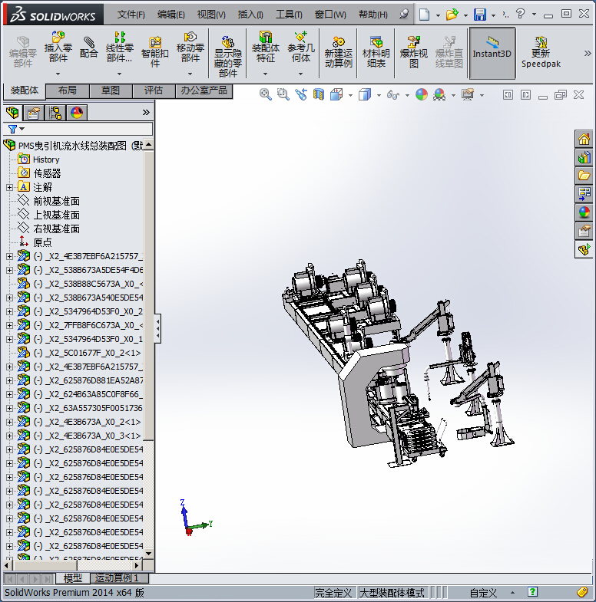596x602 pixels.
Task: Click Hide/Show Items glasses icon
Action: tap(393, 94)
